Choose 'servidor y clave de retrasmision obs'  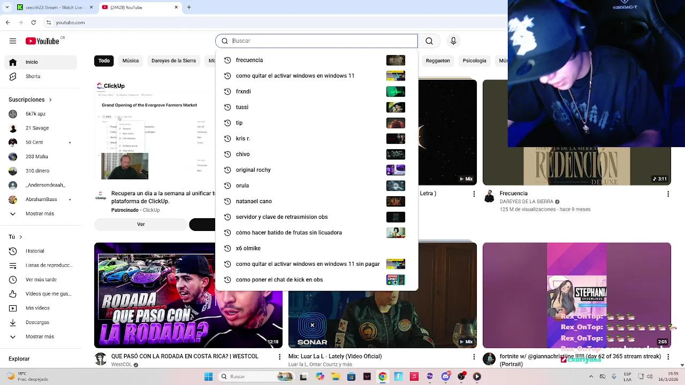pos(316,217)
